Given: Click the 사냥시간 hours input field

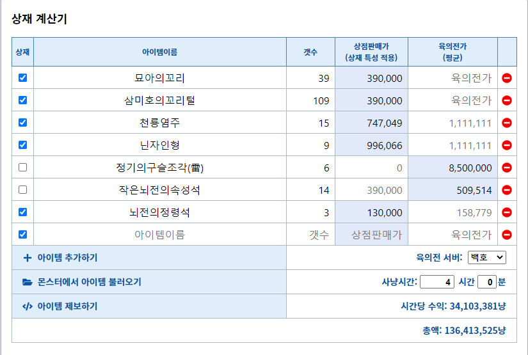Looking at the screenshot, I should click(x=437, y=281).
